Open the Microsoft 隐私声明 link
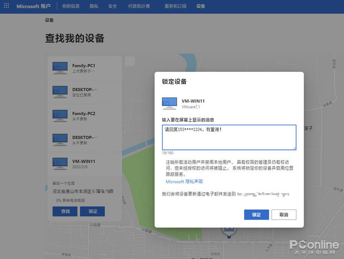 pyautogui.click(x=184, y=181)
